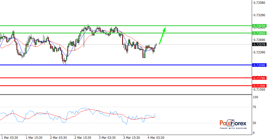
Task: Click the red 0.71590 support label
Action: (x=259, y=86)
